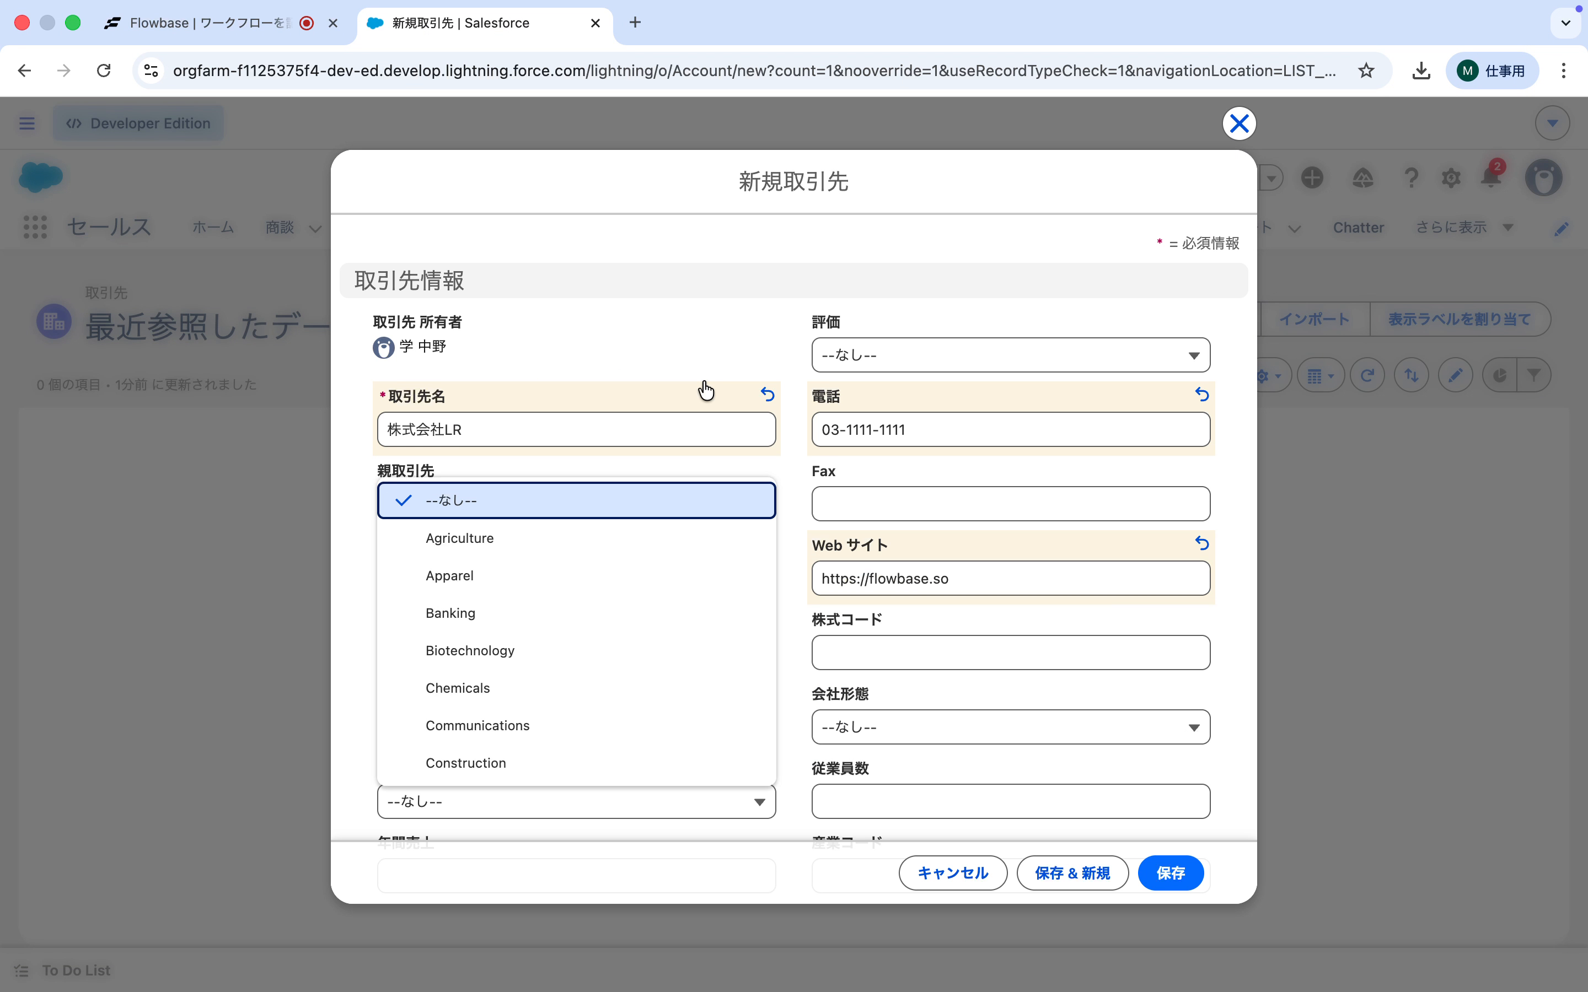Click the キャンセル button
Screen dimensions: 1588x992
tap(952, 874)
